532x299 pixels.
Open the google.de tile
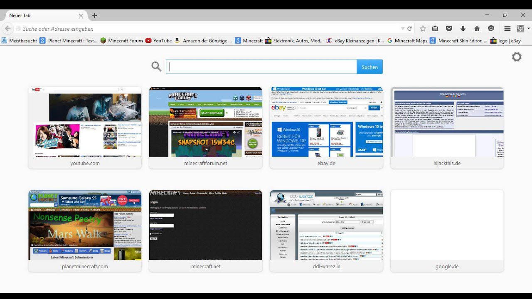pyautogui.click(x=447, y=231)
